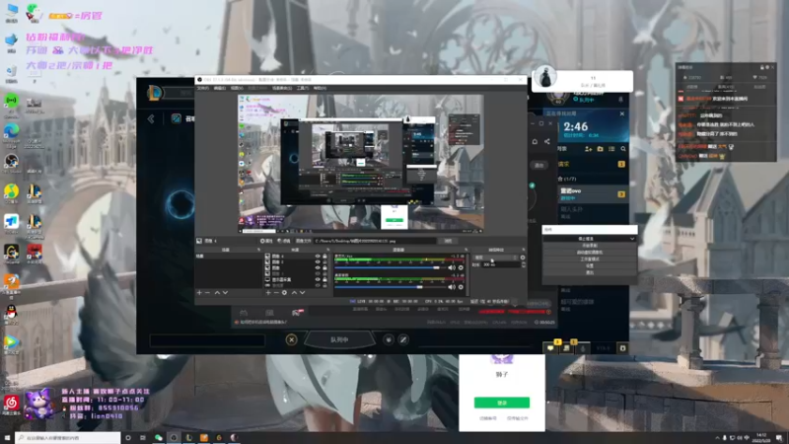The width and height of the screenshot is (789, 444).
Task: Hide the 图像 4 source
Action: pos(318,257)
